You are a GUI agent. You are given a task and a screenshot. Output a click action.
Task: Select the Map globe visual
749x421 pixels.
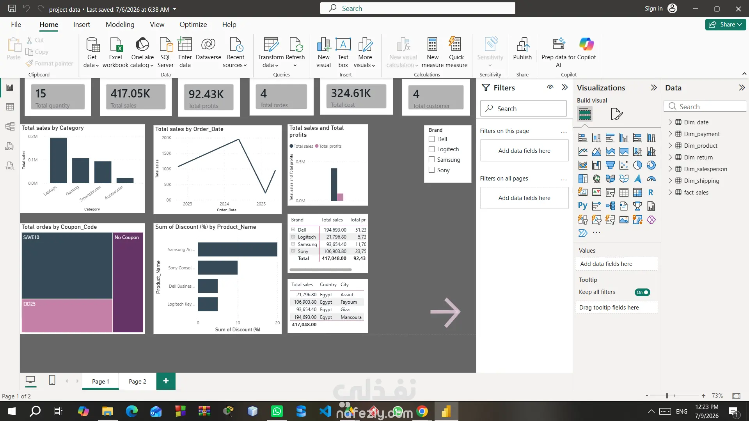(596, 179)
